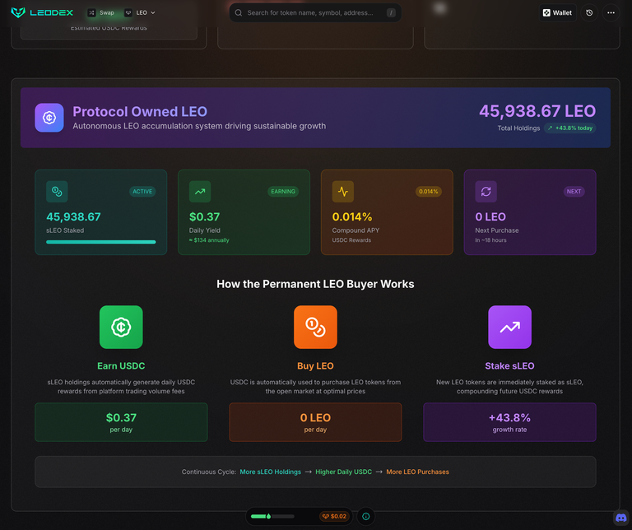632x530 pixels.
Task: Click the +43.8% today badge
Action: (x=570, y=128)
